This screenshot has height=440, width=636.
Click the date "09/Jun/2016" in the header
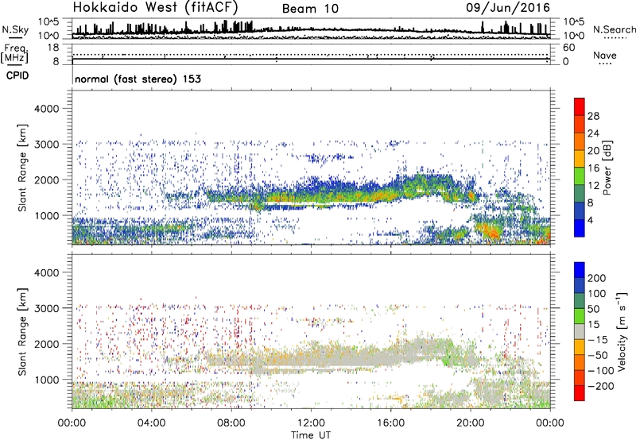(508, 7)
